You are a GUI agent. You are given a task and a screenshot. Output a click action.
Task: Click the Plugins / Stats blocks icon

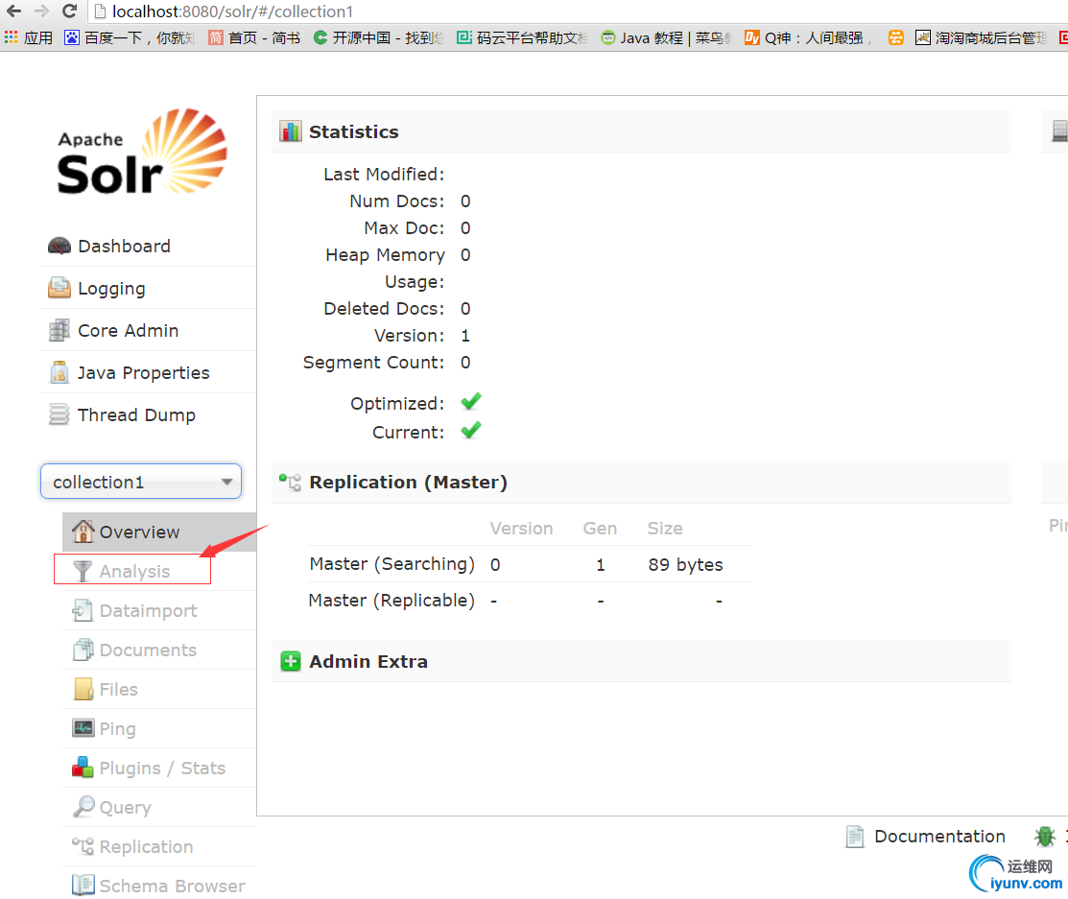[x=83, y=768]
